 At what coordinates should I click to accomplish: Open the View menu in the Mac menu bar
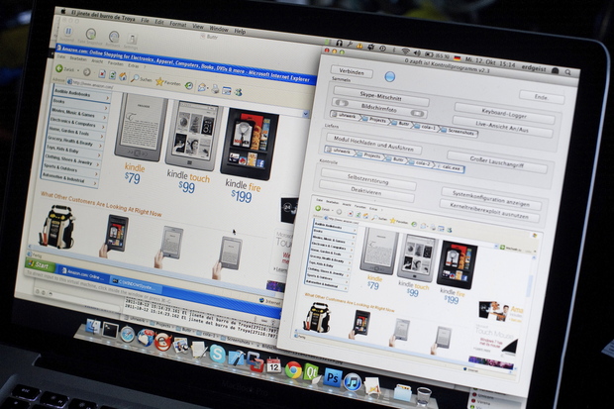point(198,27)
